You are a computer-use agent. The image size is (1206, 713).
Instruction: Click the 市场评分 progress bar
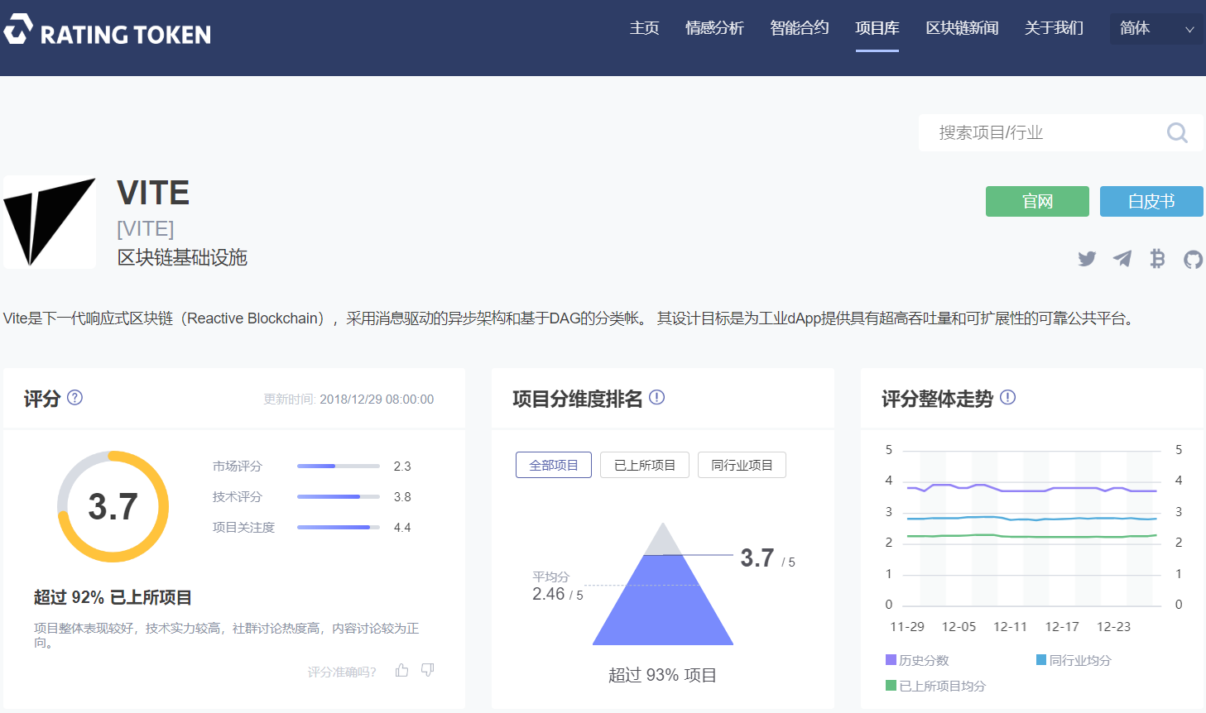(339, 467)
